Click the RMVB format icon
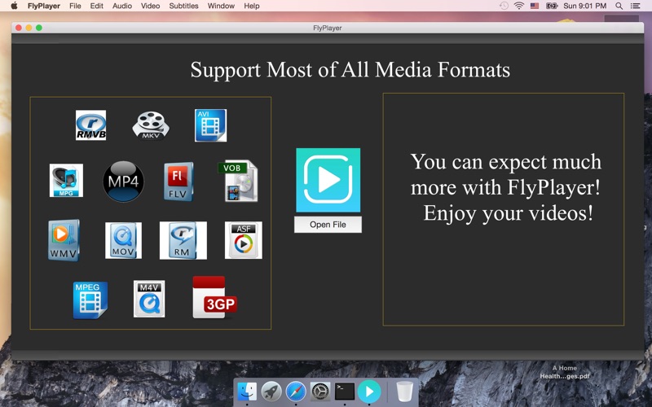 (90, 125)
